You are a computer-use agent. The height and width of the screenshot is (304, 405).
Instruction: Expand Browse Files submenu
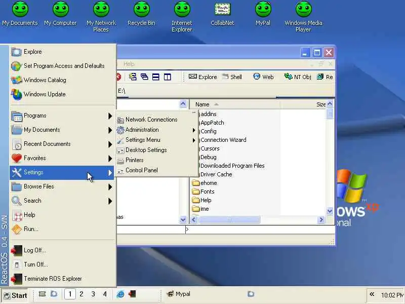[x=62, y=186]
